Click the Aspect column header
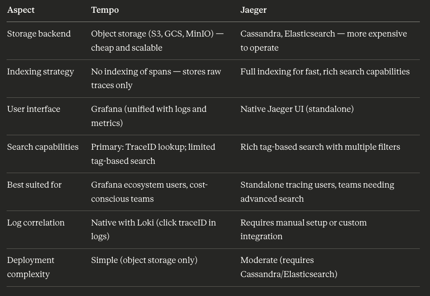 click(21, 10)
